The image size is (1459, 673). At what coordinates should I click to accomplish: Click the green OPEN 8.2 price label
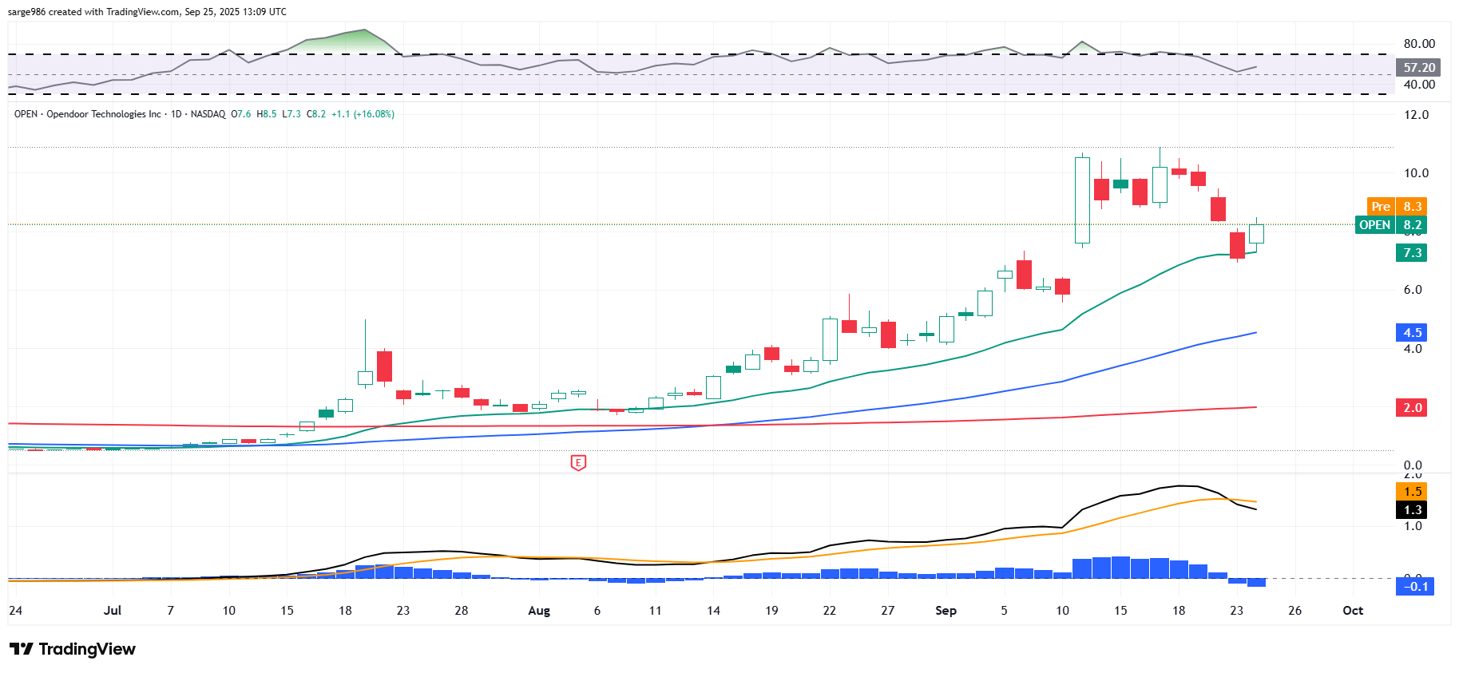tap(1390, 225)
